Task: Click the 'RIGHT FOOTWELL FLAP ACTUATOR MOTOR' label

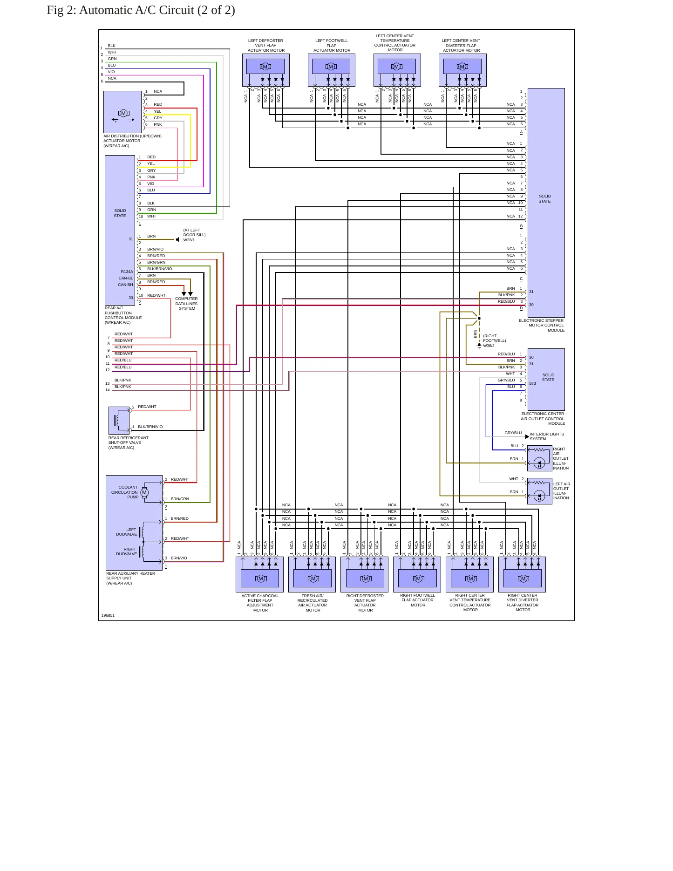Action: (418, 600)
